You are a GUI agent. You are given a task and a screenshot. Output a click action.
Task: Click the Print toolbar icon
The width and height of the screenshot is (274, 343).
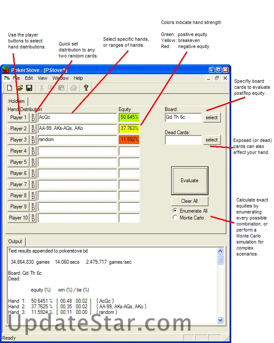click(74, 88)
